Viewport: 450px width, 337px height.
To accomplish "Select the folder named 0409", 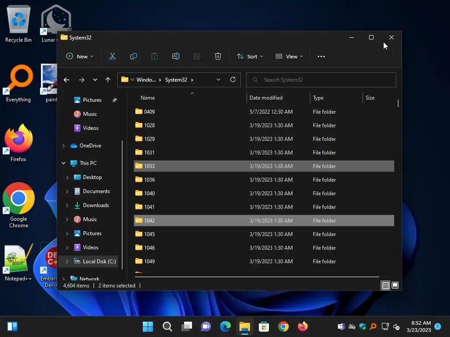I will [x=264, y=111].
